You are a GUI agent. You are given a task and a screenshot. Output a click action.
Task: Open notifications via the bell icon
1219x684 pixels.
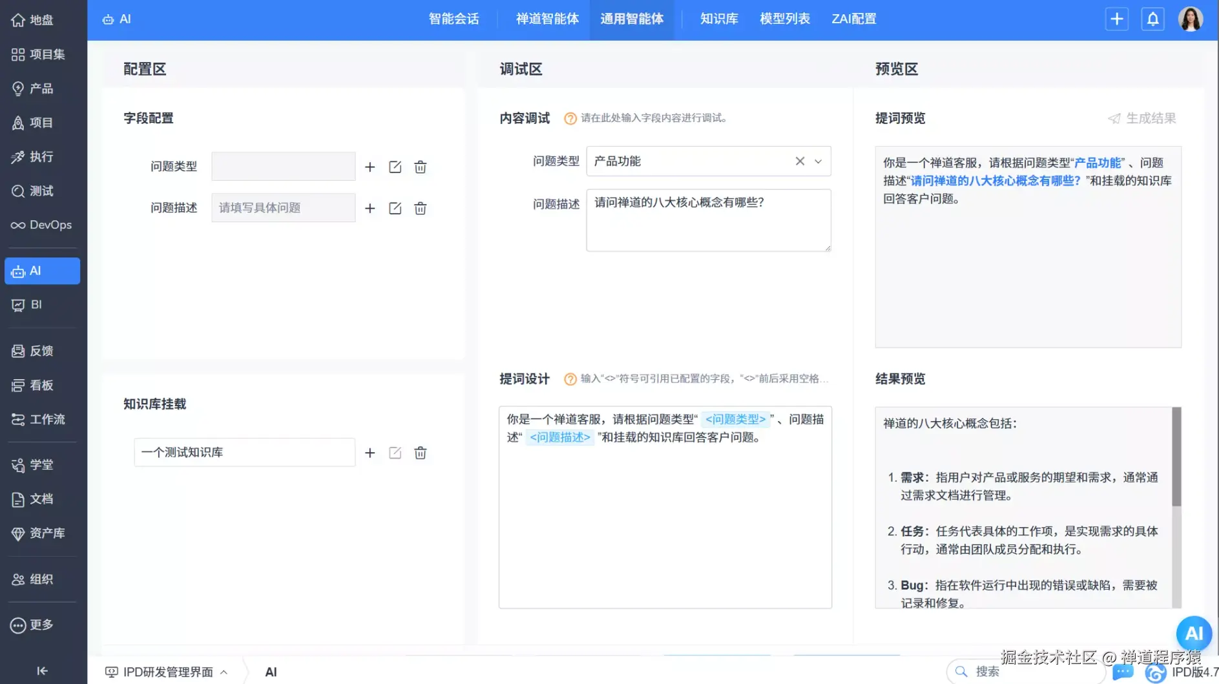click(x=1152, y=19)
